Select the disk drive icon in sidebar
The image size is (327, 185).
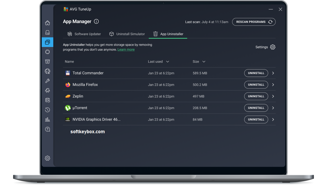(48, 32)
